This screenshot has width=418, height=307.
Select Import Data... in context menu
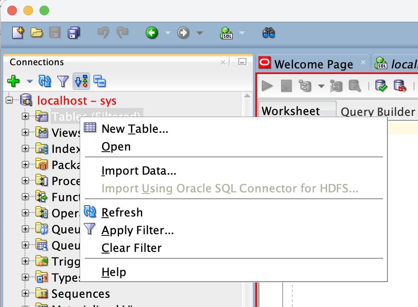tap(139, 171)
